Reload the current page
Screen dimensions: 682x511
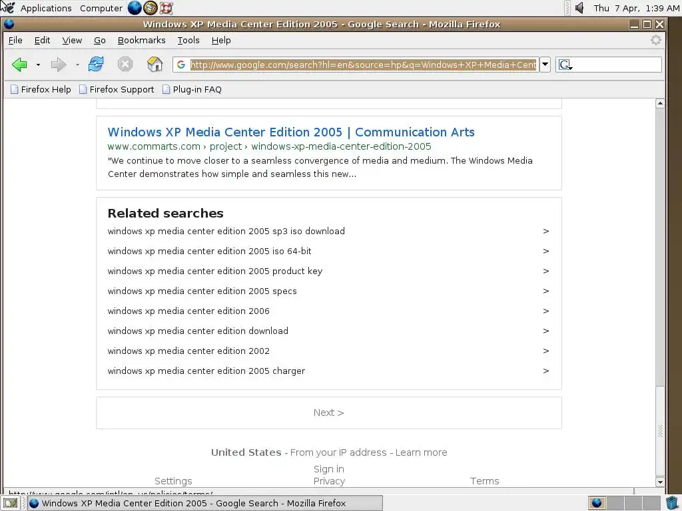96,65
